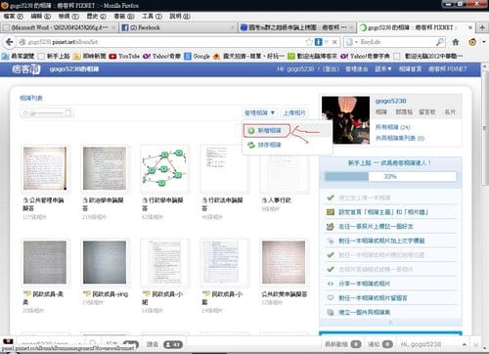Click the tag-a-friend icon in the checklist
This screenshot has height=354, width=489.
[331, 226]
